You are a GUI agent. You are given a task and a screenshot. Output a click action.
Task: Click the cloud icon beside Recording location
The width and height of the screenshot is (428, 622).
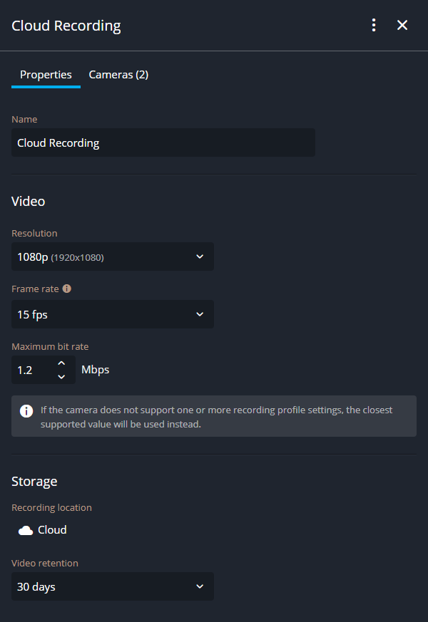(x=24, y=529)
